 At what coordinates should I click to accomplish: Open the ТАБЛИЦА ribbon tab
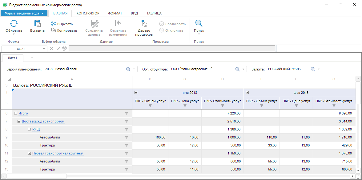(x=154, y=13)
